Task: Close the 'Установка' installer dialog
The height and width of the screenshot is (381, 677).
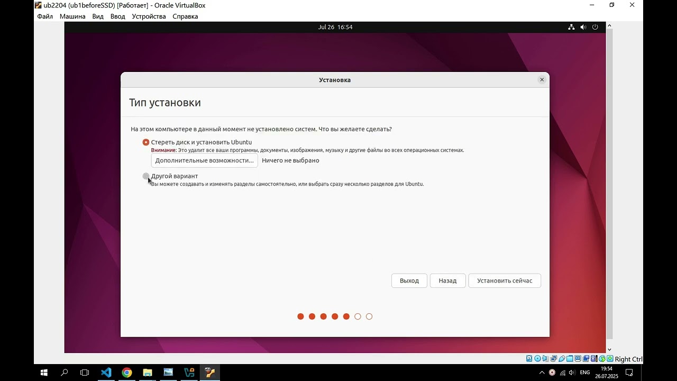Action: click(x=542, y=80)
